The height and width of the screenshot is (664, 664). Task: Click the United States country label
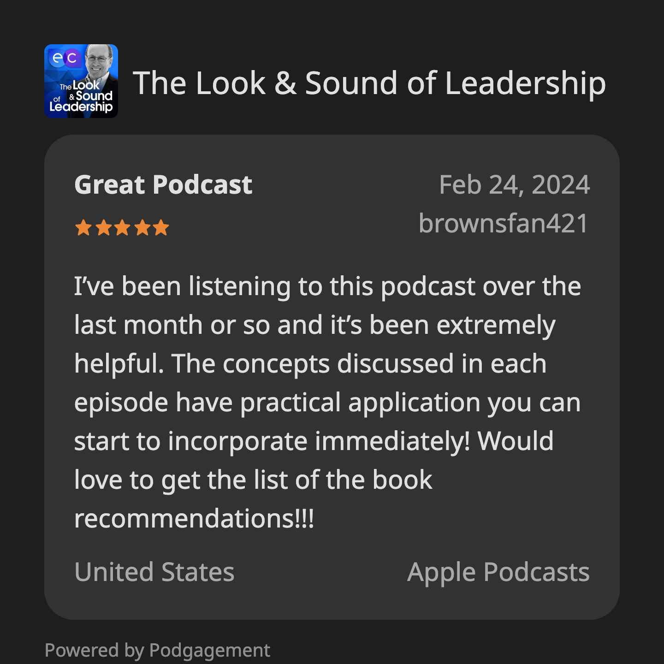pos(154,572)
